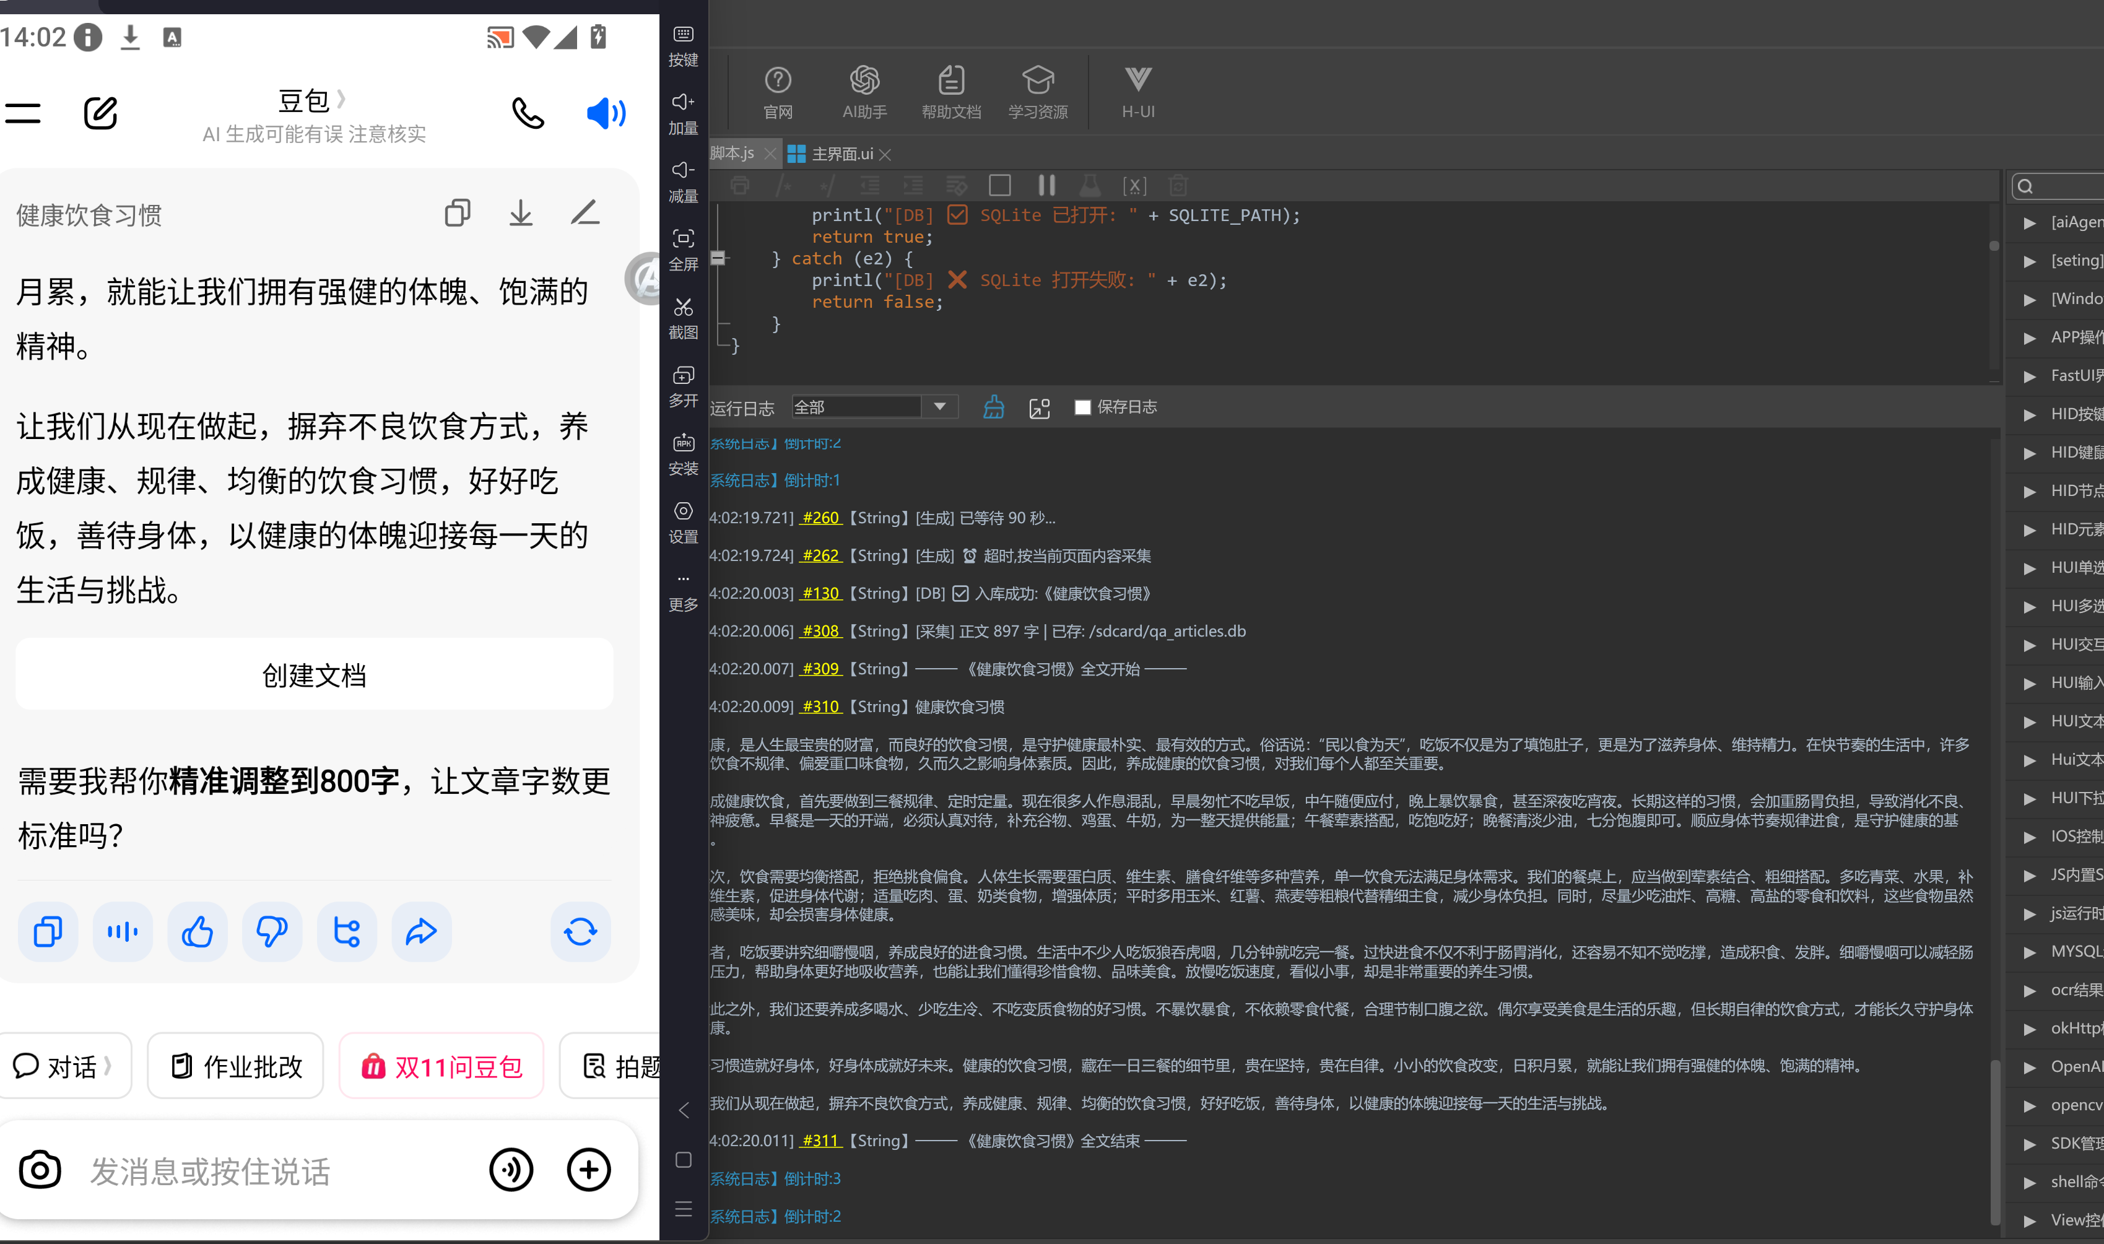Collapse the catch block fold marker

(x=718, y=258)
